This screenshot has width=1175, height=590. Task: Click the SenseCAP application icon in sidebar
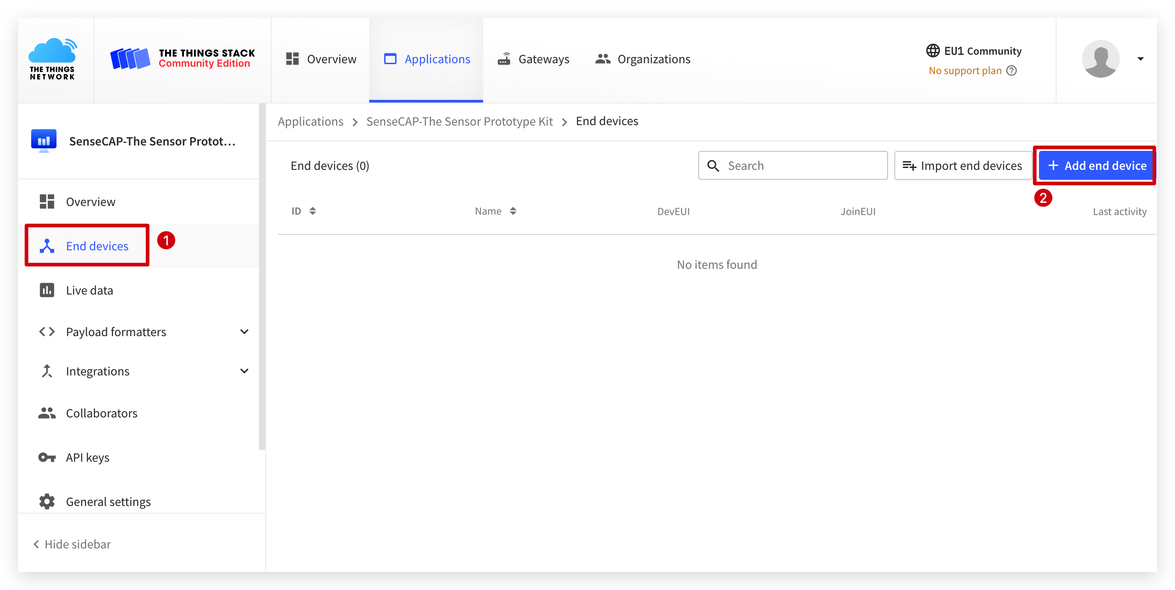click(x=44, y=141)
